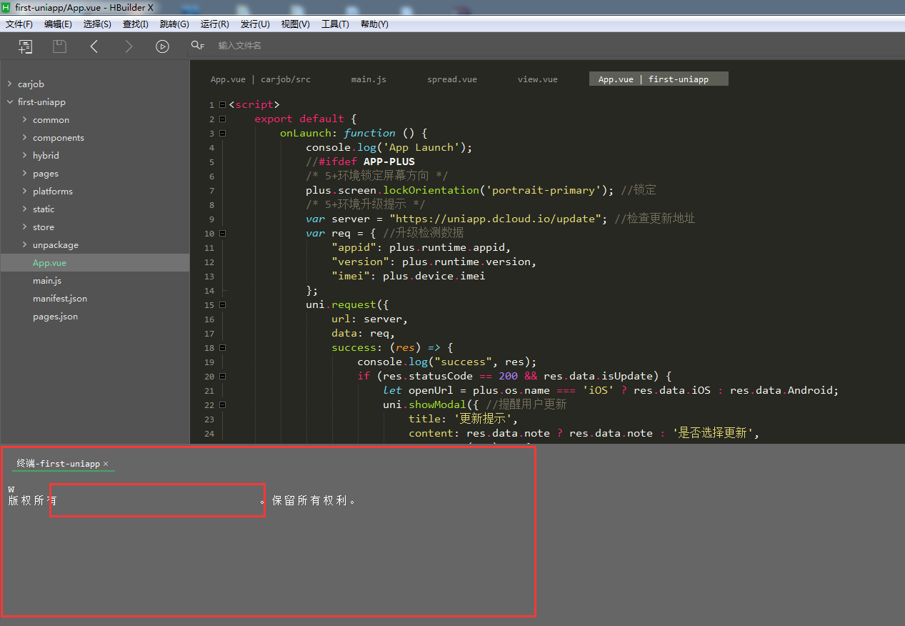Expand the pages folder chevron

pos(24,174)
